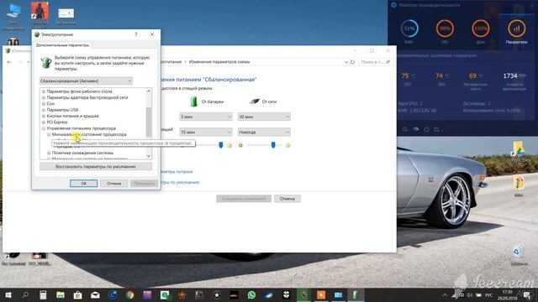Click the restore plan defaults link
Viewport: 538px width, 302px height.
(180, 182)
